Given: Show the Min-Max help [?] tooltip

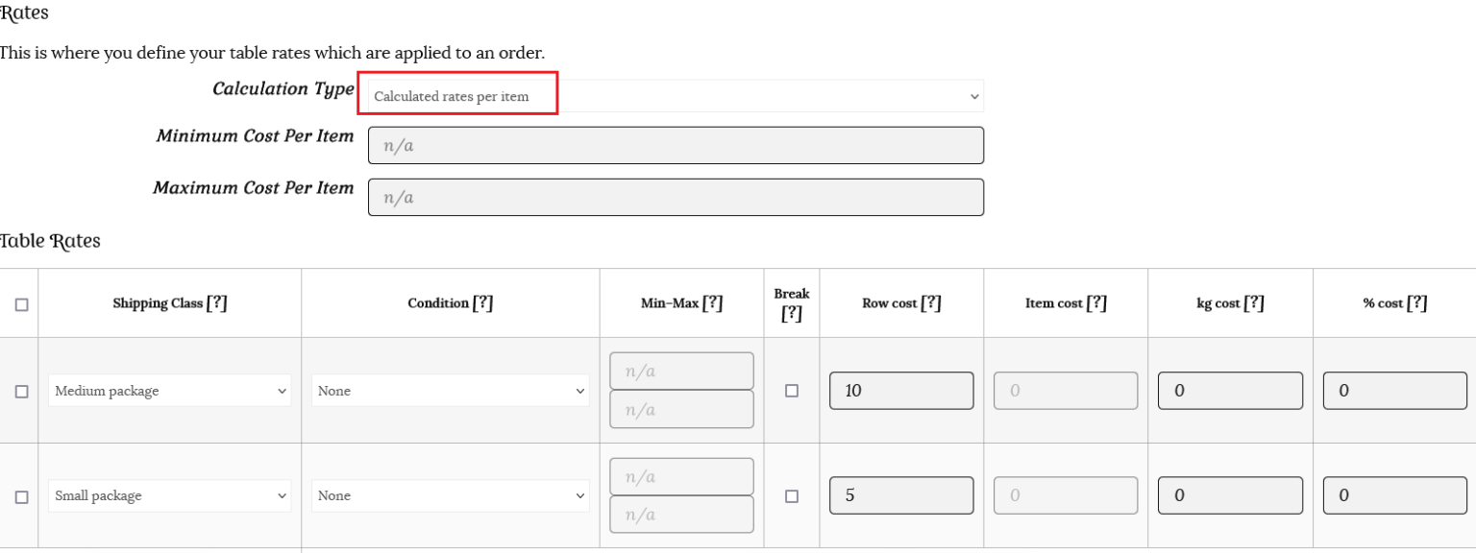Looking at the screenshot, I should pyautogui.click(x=712, y=303).
